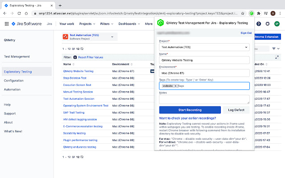Open Manual Testing Session link
Viewport: 285px width, 178px height.
[x=78, y=92]
